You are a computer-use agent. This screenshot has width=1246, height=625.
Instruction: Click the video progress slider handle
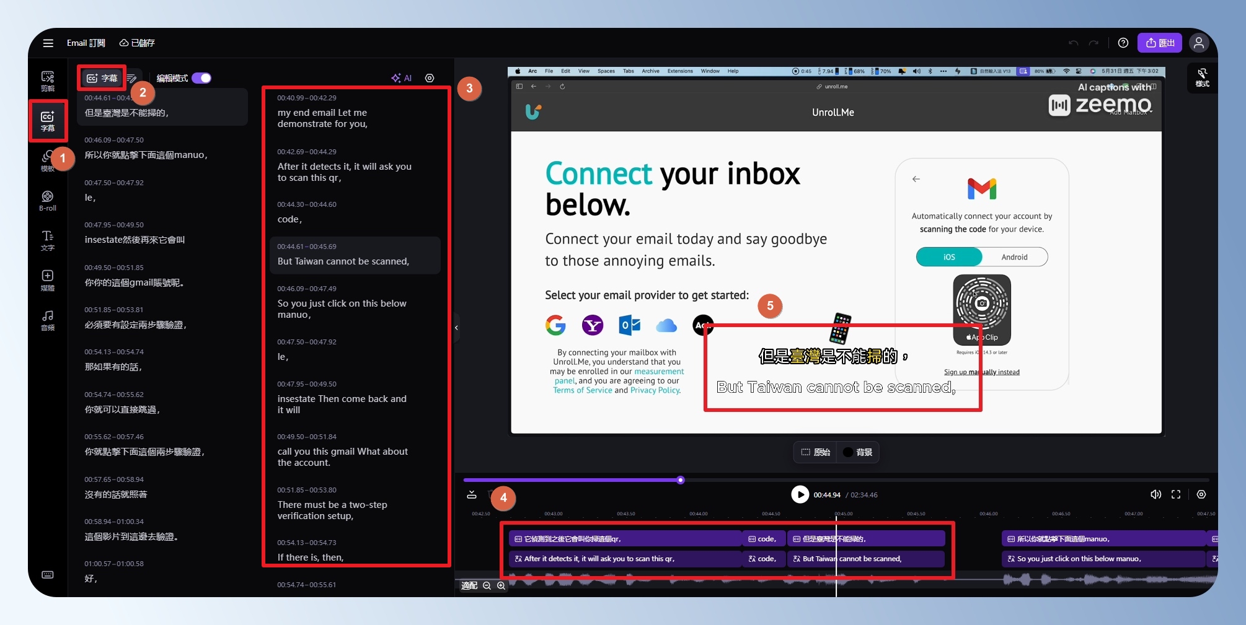[681, 480]
